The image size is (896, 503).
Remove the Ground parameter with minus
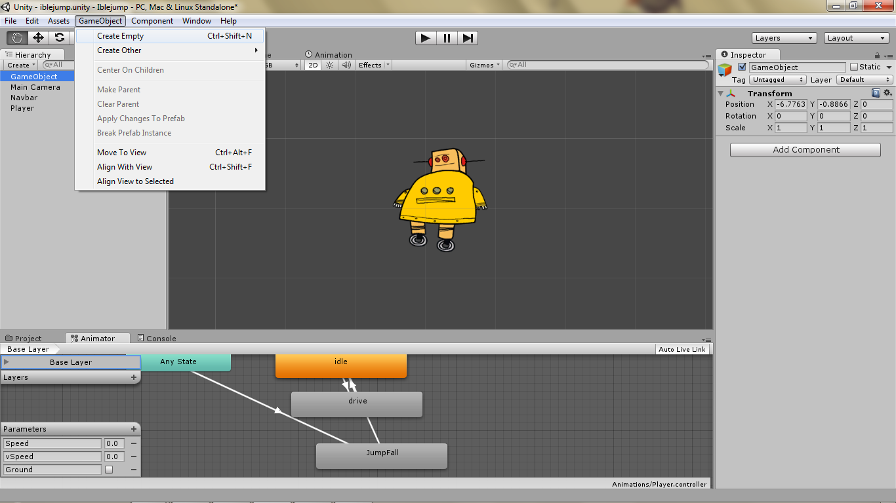(134, 470)
